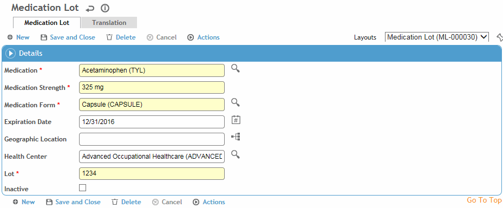Click Cancel in the bottom toolbar
Viewport: 503px width, 208px height.
(x=167, y=202)
